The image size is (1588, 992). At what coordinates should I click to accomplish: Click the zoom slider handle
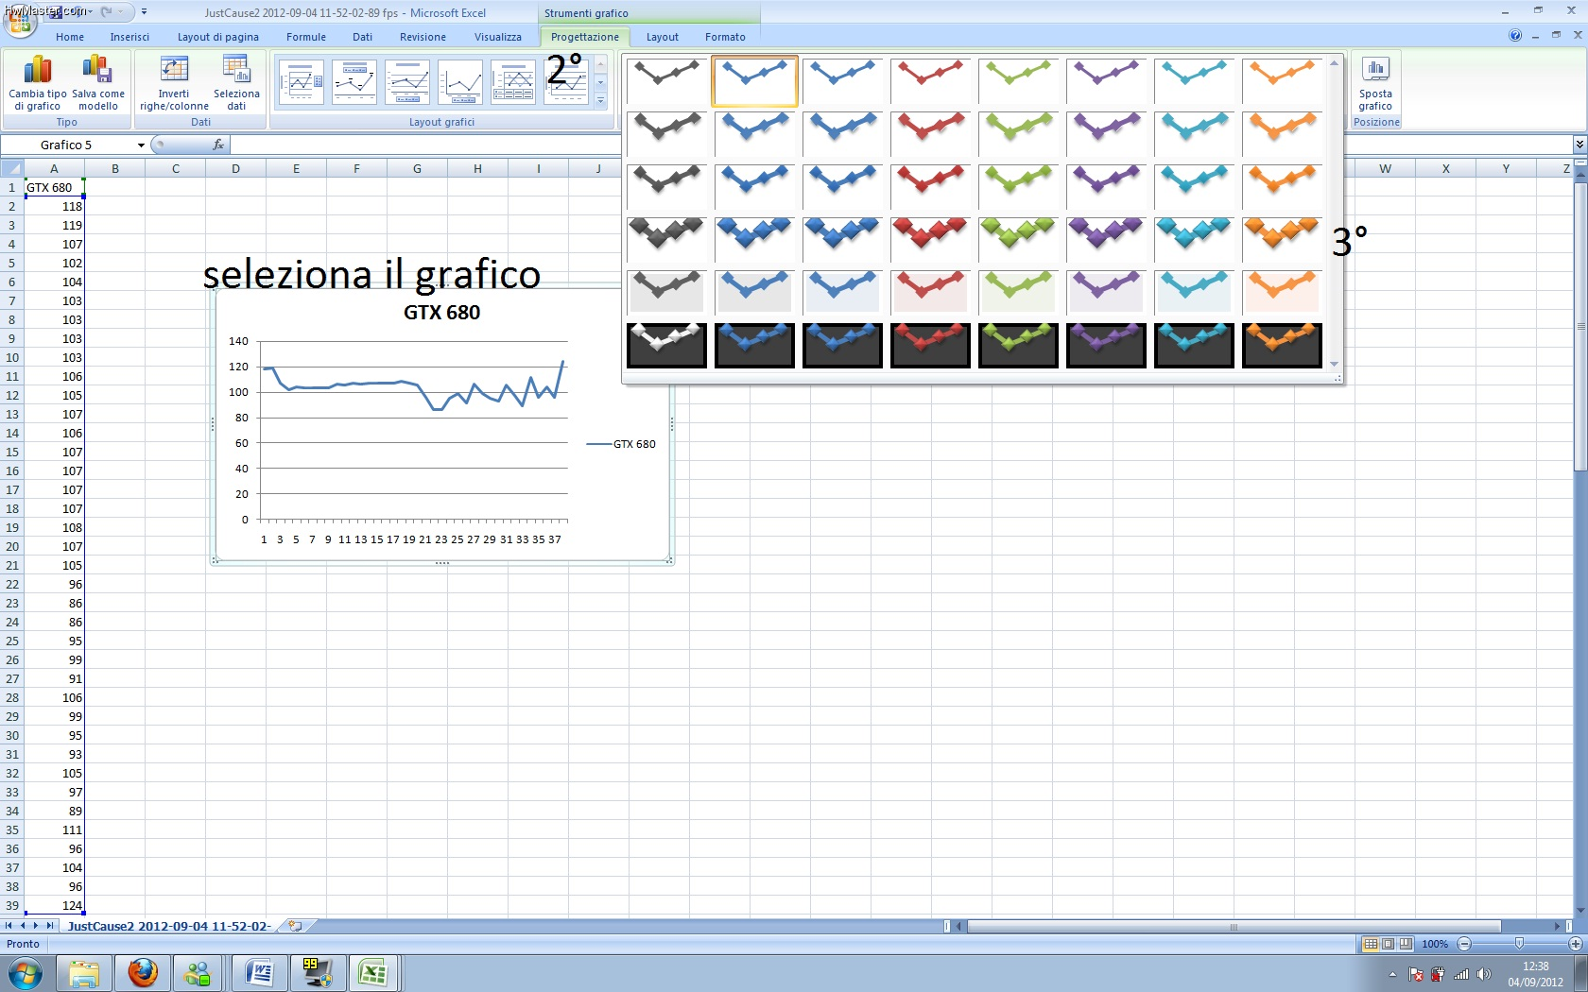pos(1519,944)
